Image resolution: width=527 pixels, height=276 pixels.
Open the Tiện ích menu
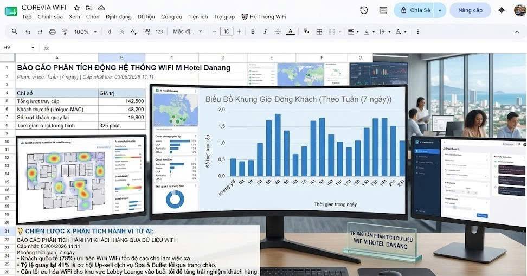[198, 17]
